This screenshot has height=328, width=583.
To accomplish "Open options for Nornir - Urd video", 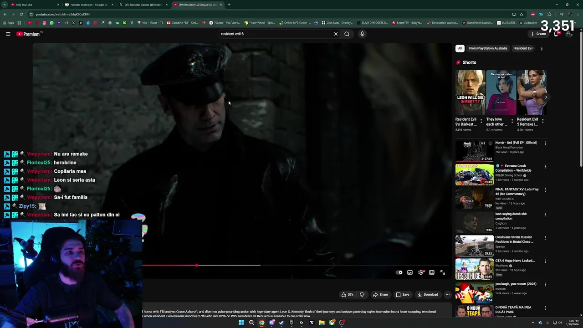I will coord(545,143).
